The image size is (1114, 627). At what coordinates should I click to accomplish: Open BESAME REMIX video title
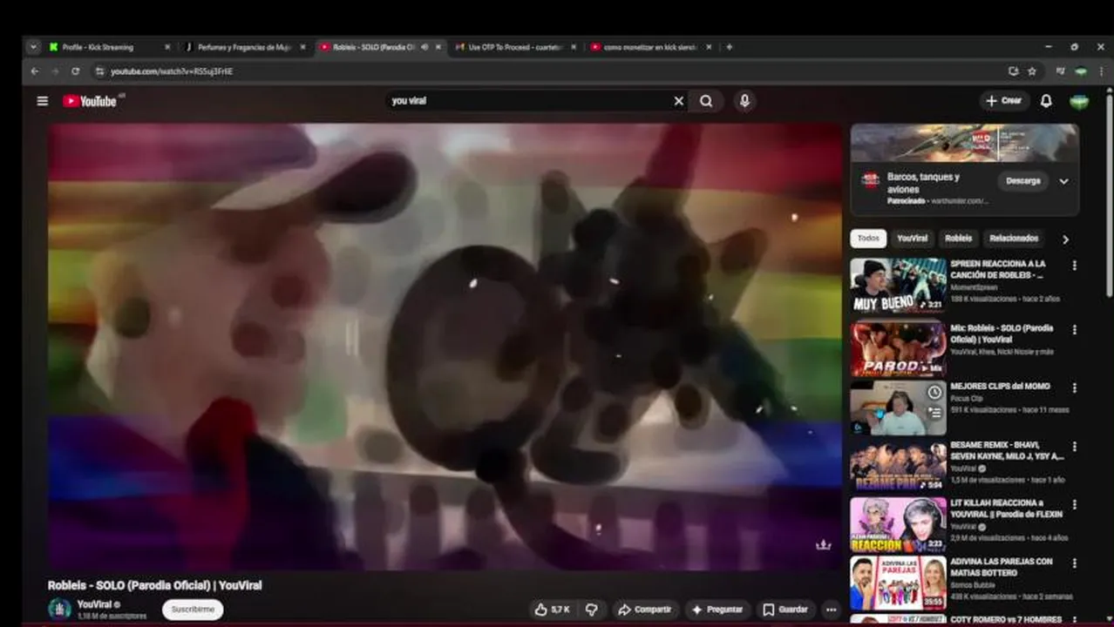(x=1007, y=450)
